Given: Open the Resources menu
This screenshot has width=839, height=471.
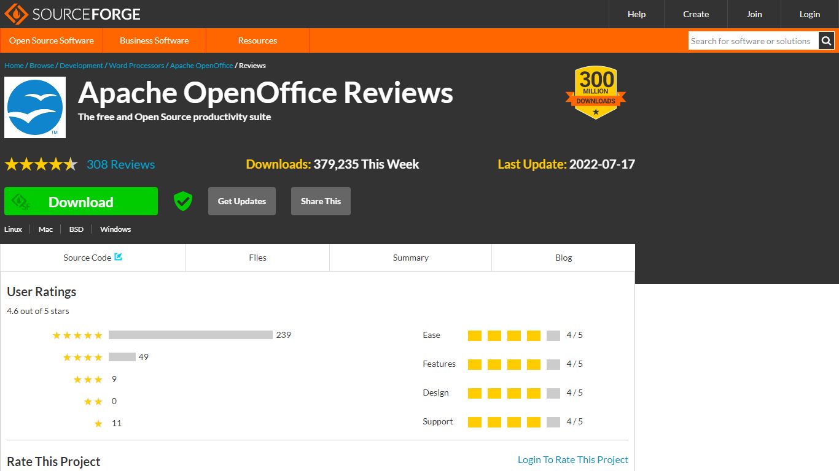Looking at the screenshot, I should click(x=257, y=40).
